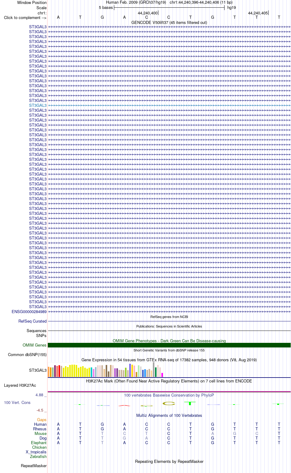Screen dimensions: 291x473
Task: Click the gray G in the Mouse row
Action: tap(235, 433)
